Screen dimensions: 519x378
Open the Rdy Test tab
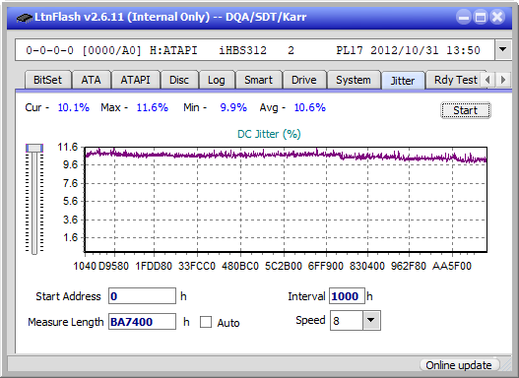tap(455, 80)
